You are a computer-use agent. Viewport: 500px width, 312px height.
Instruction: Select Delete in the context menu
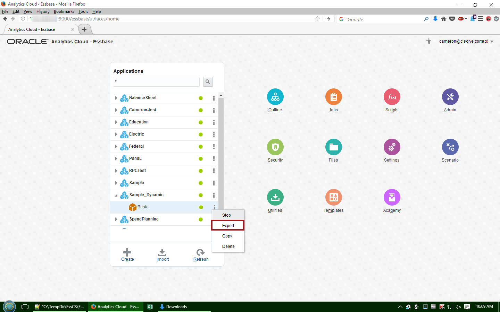[x=228, y=246]
